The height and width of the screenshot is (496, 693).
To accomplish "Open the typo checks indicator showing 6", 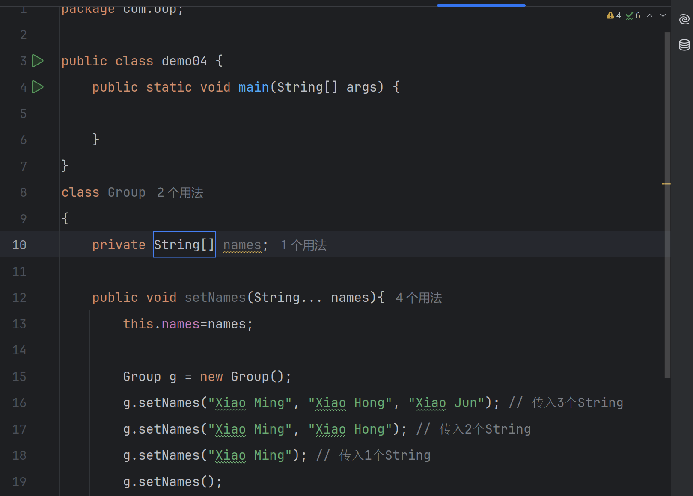I will [x=633, y=15].
